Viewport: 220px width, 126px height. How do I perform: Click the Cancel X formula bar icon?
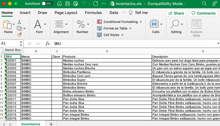click(x=29, y=44)
